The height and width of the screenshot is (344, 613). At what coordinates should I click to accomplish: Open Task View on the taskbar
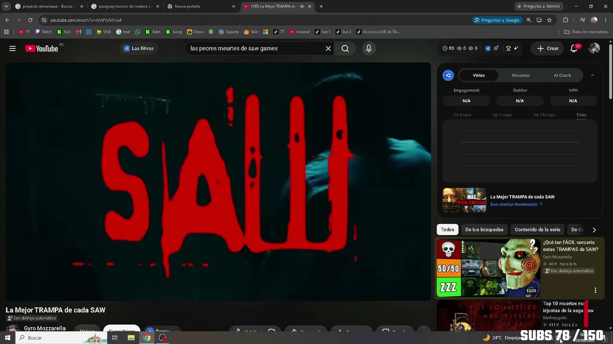pos(115,338)
